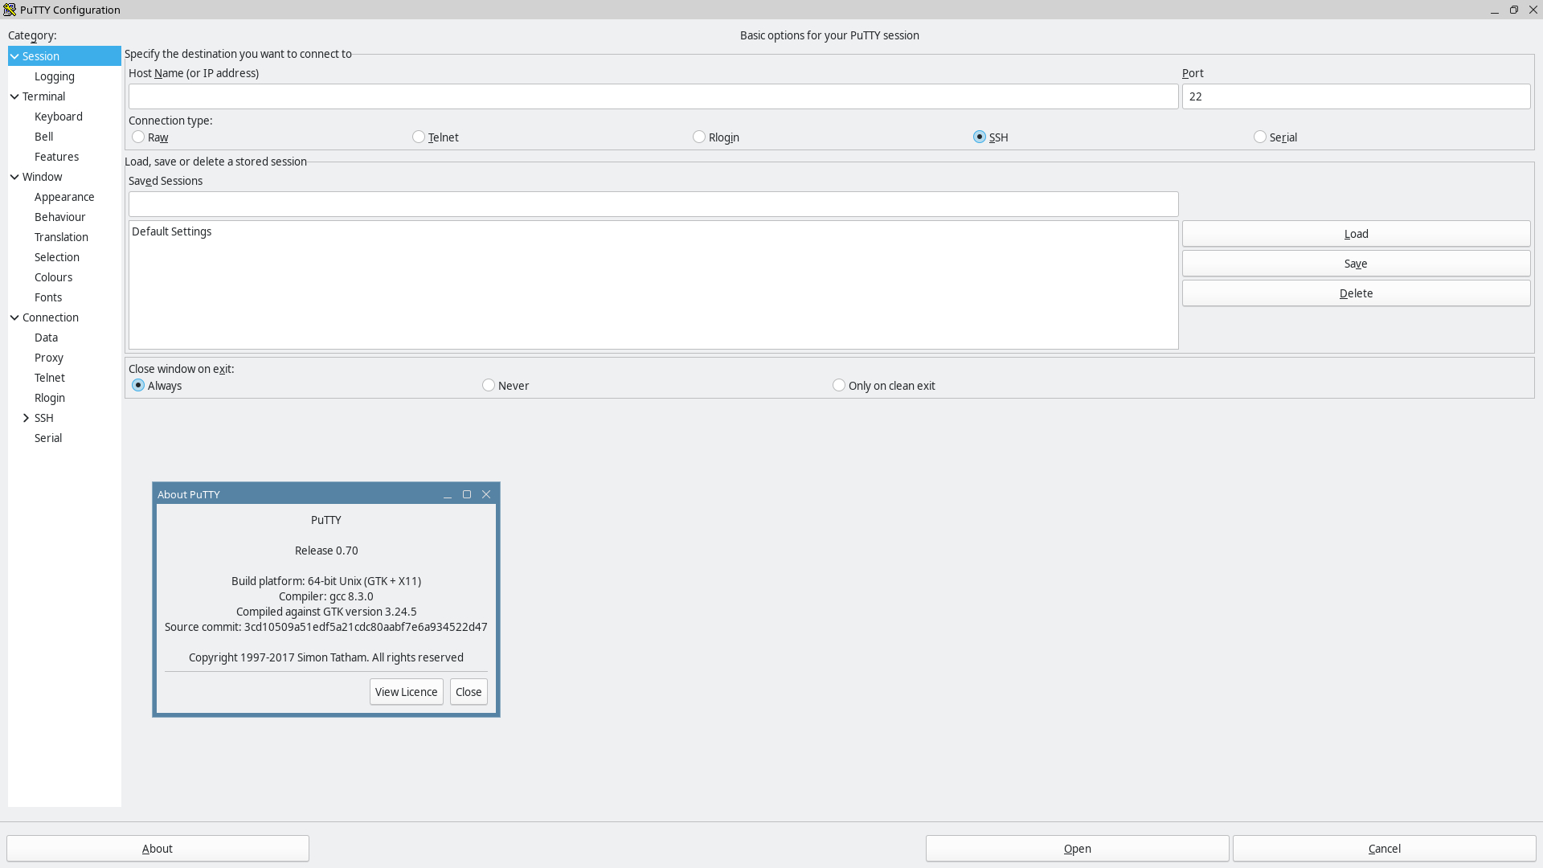Viewport: 1543px width, 868px height.
Task: Select Rlogin connection type
Action: (699, 137)
